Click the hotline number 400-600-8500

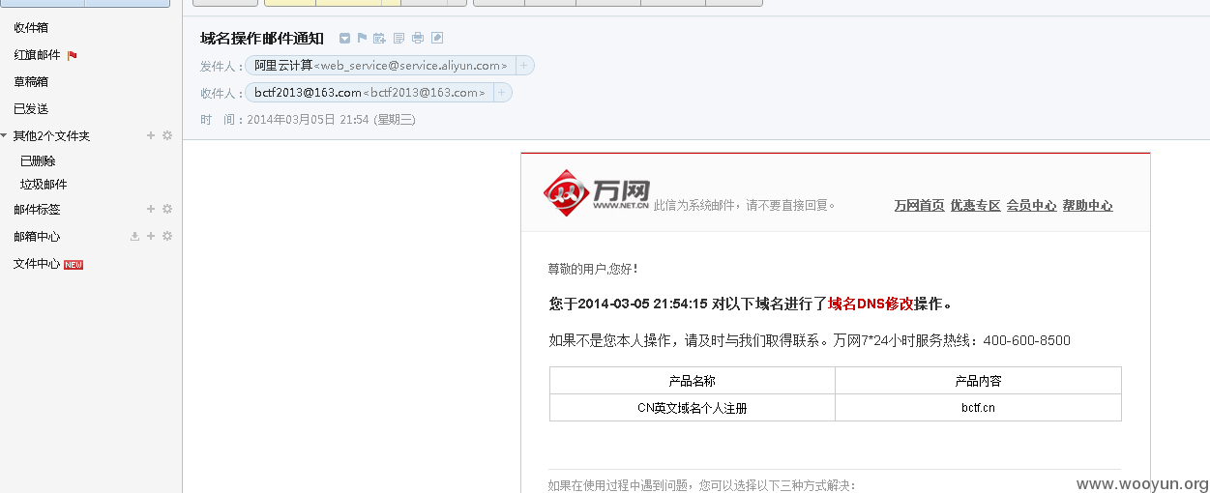1027,340
